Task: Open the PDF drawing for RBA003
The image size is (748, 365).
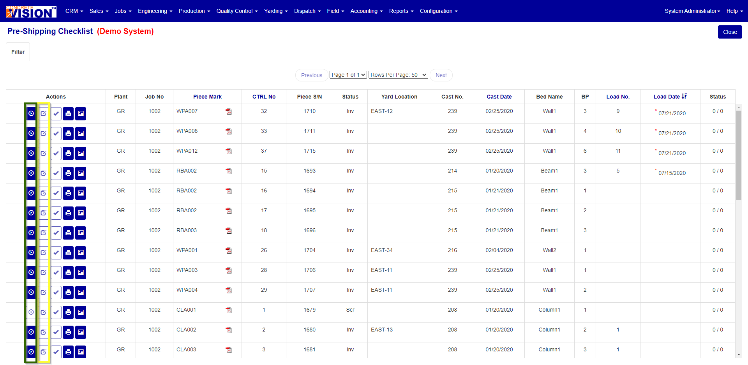Action: (229, 231)
